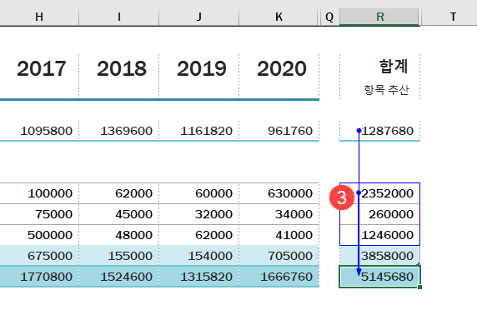477x320 pixels.
Task: Select the 62000 cell in column I
Action: tap(119, 193)
